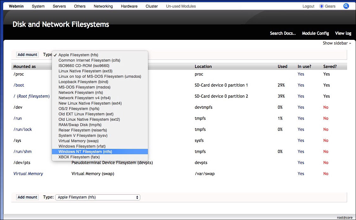Click In use Yes for /boot
356x220 pixels.
point(301,85)
